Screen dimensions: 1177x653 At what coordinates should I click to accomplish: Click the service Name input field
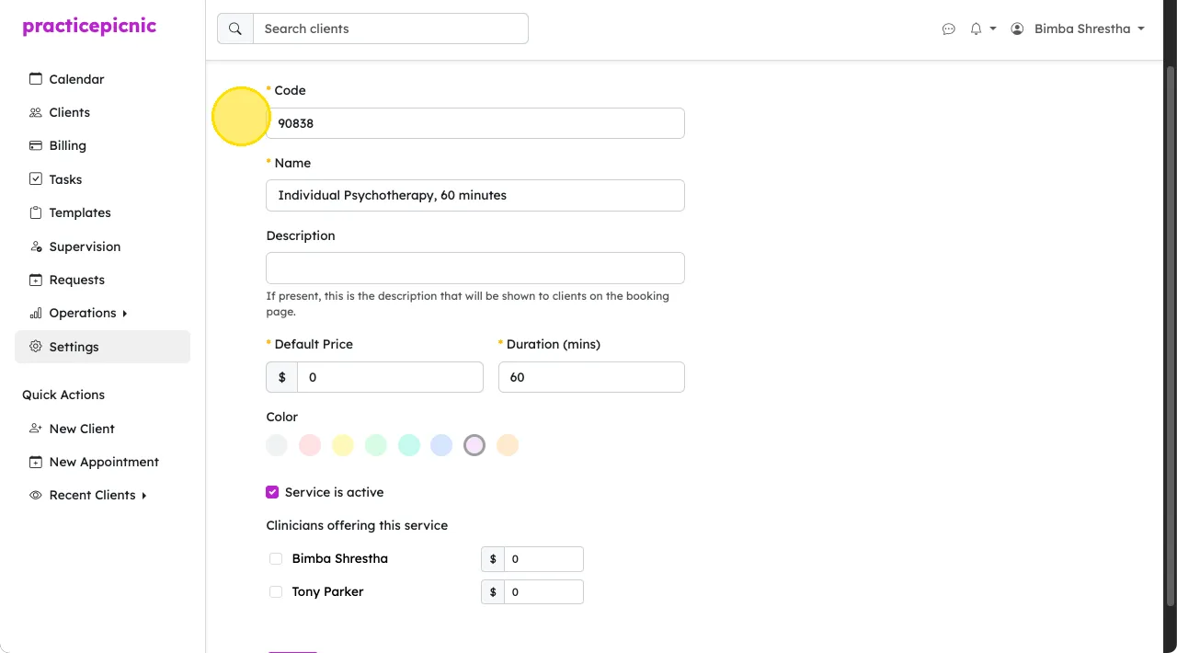click(475, 195)
